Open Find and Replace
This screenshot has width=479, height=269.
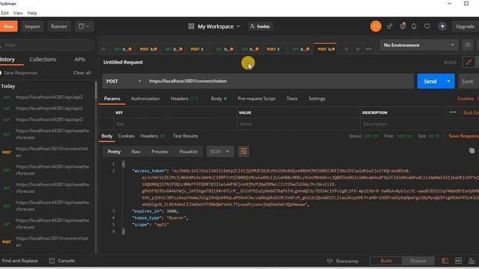(x=20, y=261)
